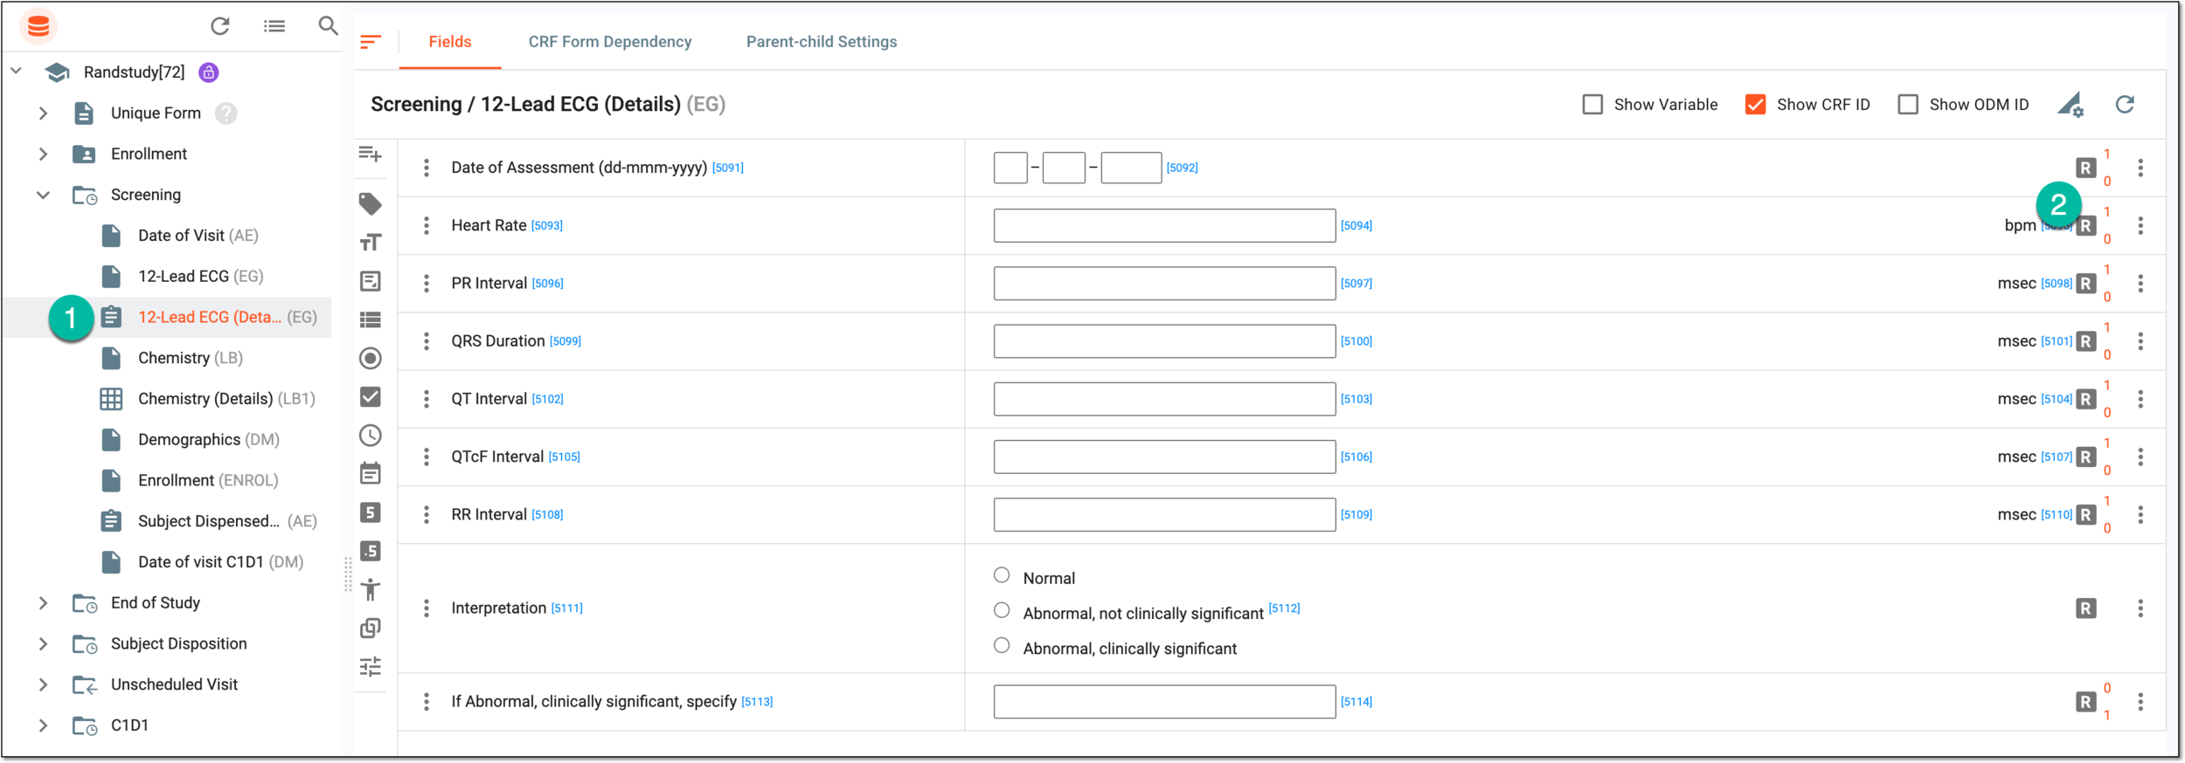Switch to the Fields tab
Viewport: 2185px width, 763px height.
[x=450, y=42]
